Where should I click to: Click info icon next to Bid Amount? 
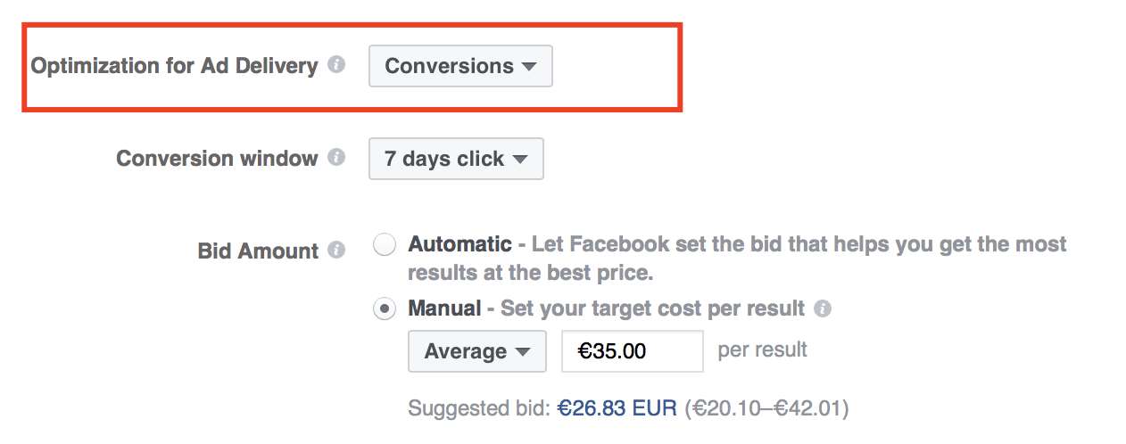[x=335, y=251]
